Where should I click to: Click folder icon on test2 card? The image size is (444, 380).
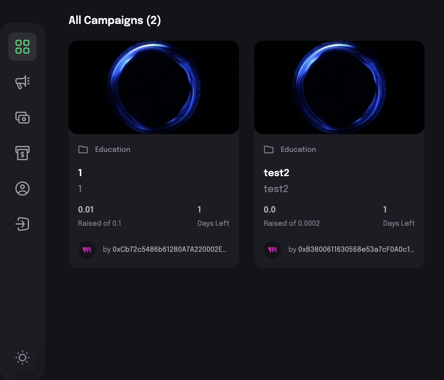point(269,150)
